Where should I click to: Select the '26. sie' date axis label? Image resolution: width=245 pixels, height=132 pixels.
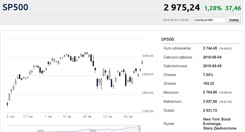tap(128, 116)
